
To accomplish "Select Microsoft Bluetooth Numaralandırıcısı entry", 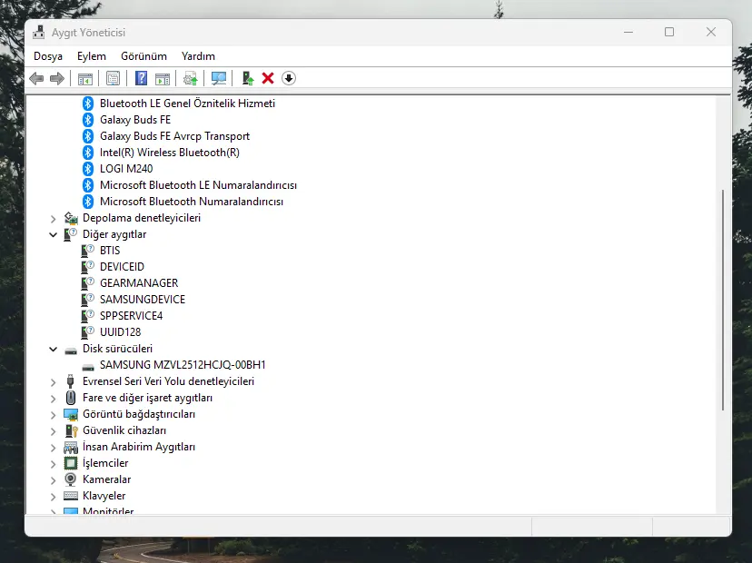I will click(192, 202).
